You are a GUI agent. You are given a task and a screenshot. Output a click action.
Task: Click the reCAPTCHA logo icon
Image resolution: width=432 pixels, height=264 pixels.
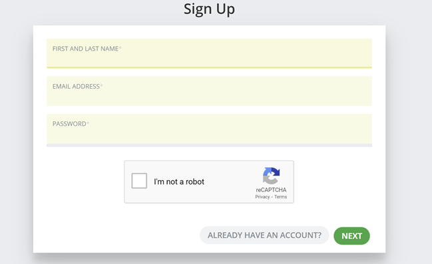[271, 175]
